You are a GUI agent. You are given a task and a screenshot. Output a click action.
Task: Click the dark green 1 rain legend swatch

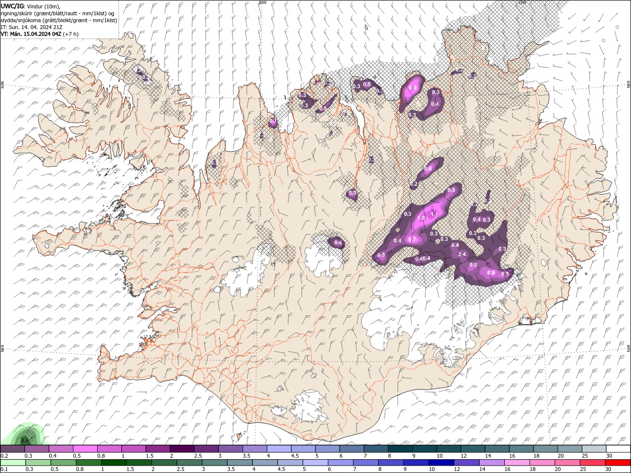pos(113,462)
